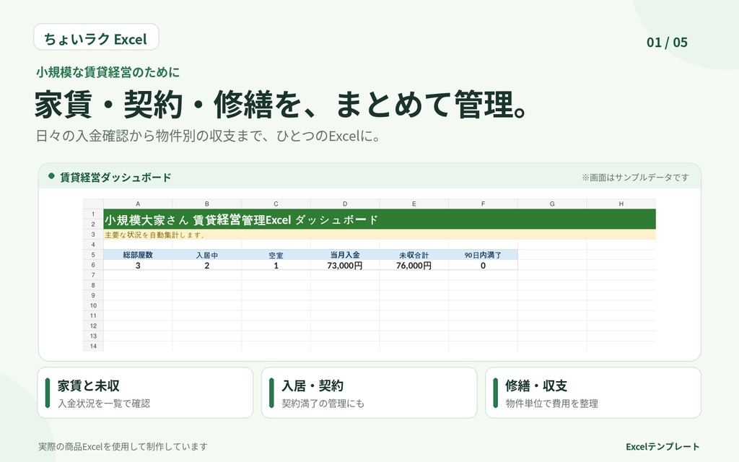Click the cell 主要な状況を自動集計します。
739x462 pixels.
[380, 235]
